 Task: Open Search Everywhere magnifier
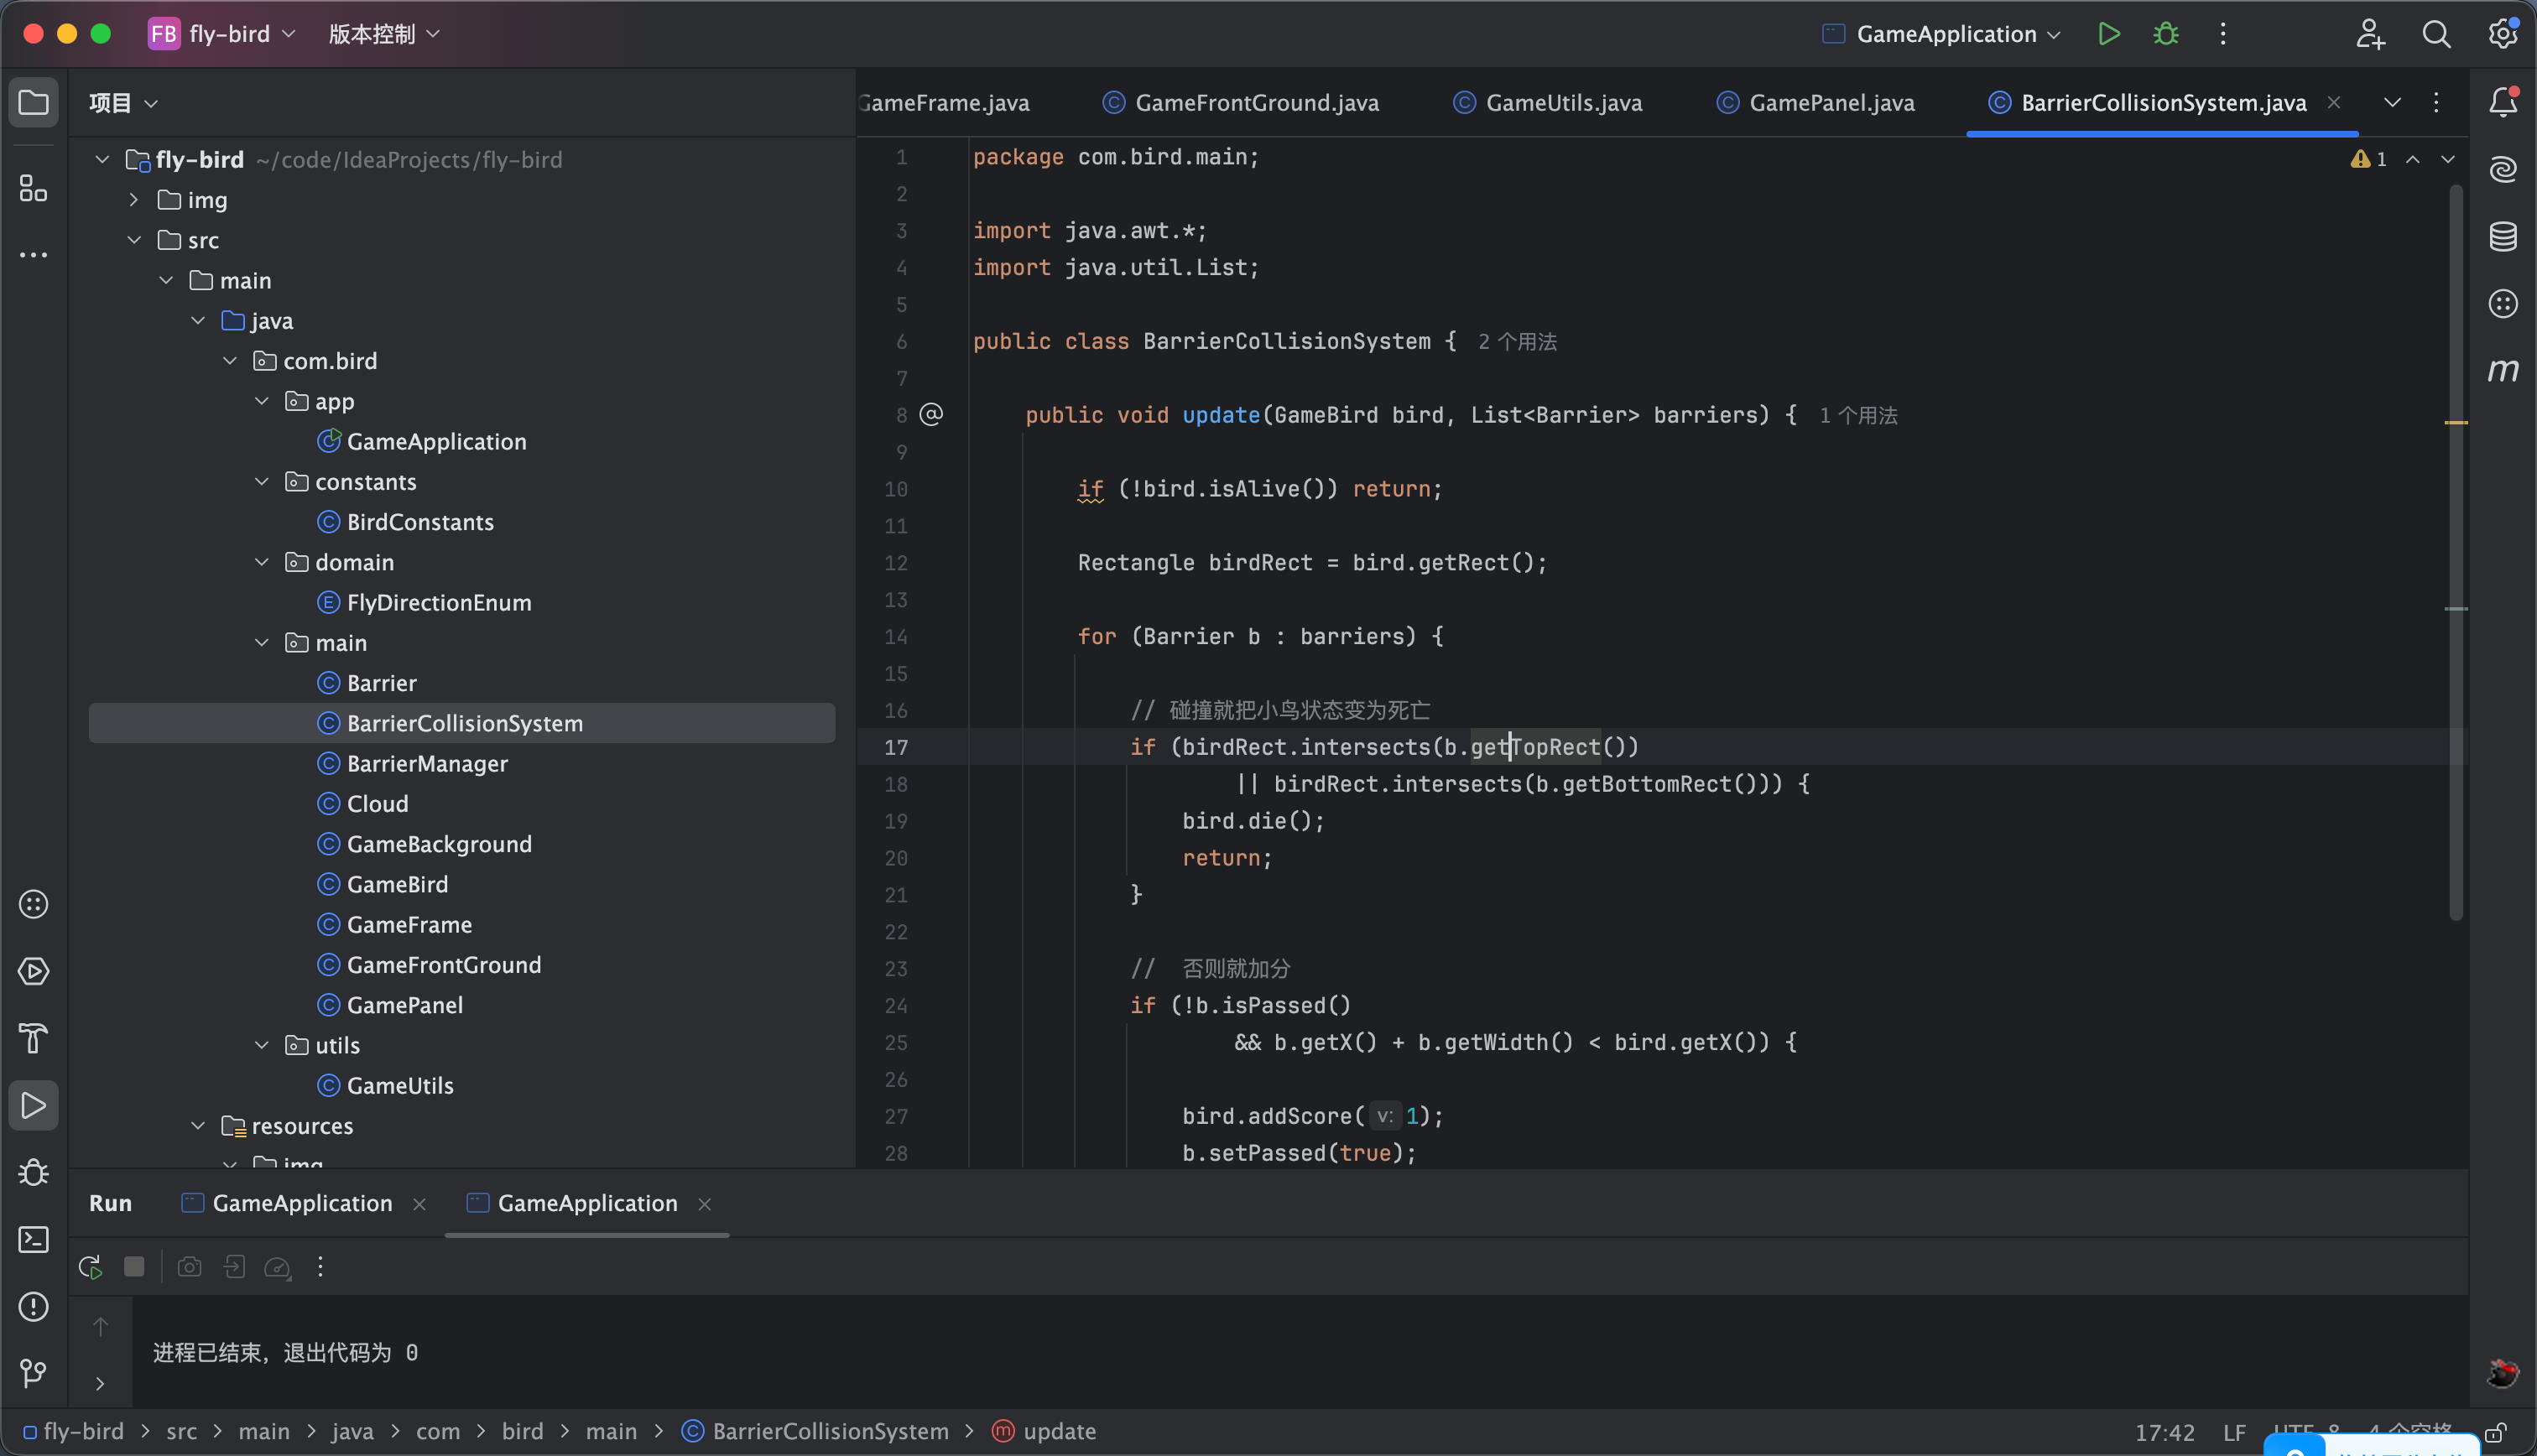click(x=2436, y=34)
